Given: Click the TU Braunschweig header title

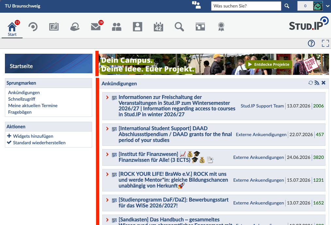Looking at the screenshot, I should click(22, 6).
